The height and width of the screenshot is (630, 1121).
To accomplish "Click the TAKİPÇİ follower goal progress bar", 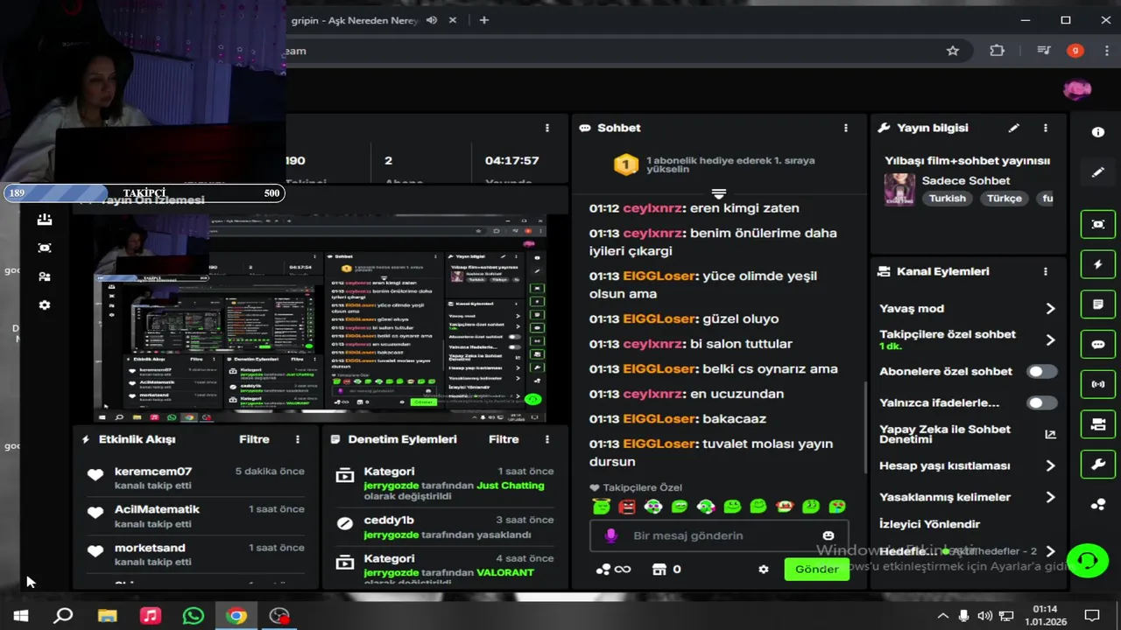I will 145,193.
